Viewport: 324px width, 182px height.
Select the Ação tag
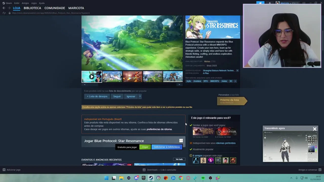coord(189,81)
